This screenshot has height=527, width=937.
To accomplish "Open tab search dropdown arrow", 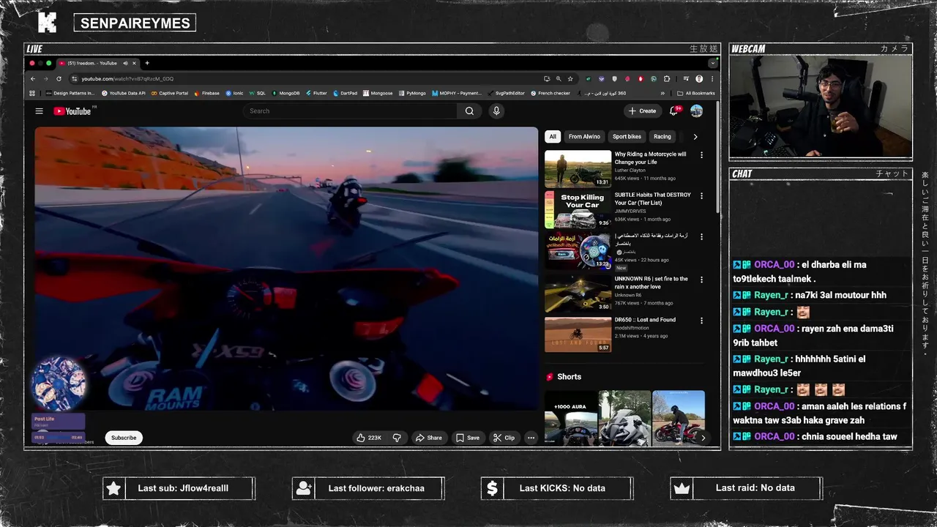I will click(x=712, y=63).
